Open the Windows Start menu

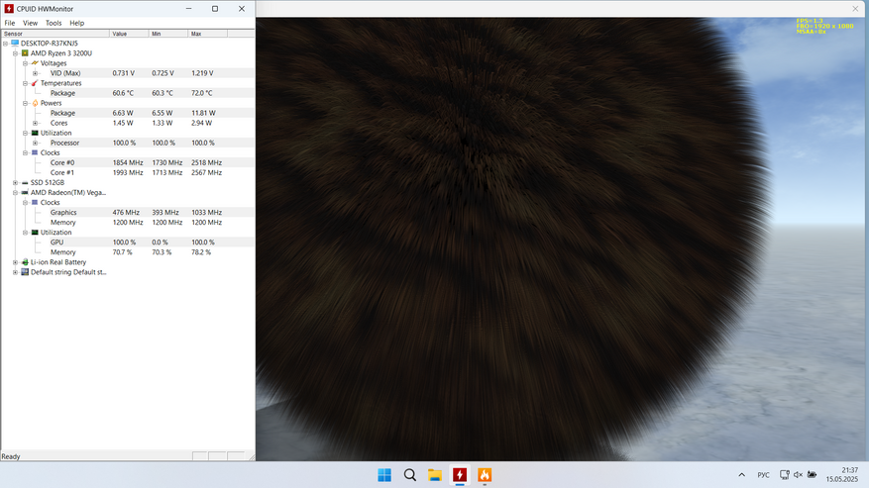point(384,475)
